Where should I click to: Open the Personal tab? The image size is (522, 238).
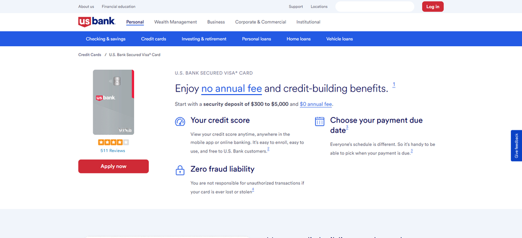(x=135, y=22)
